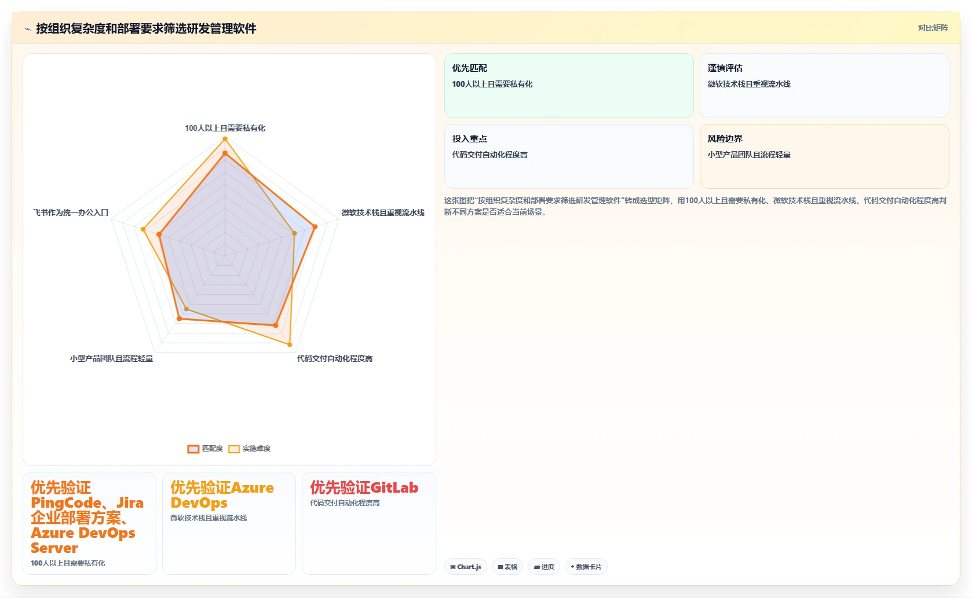This screenshot has width=972, height=598.
Task: Click the page title 按组织复杂度和部署要求筛选研发管理软件
Action: [146, 28]
